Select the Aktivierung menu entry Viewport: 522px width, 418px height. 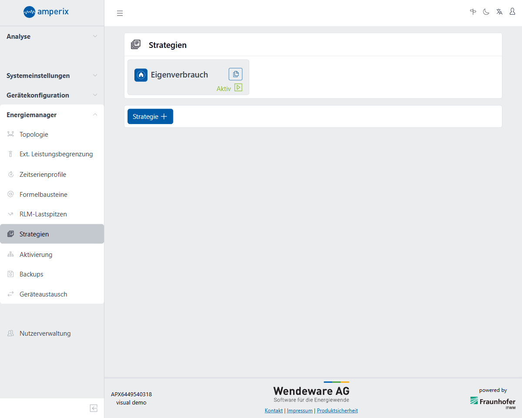point(36,255)
